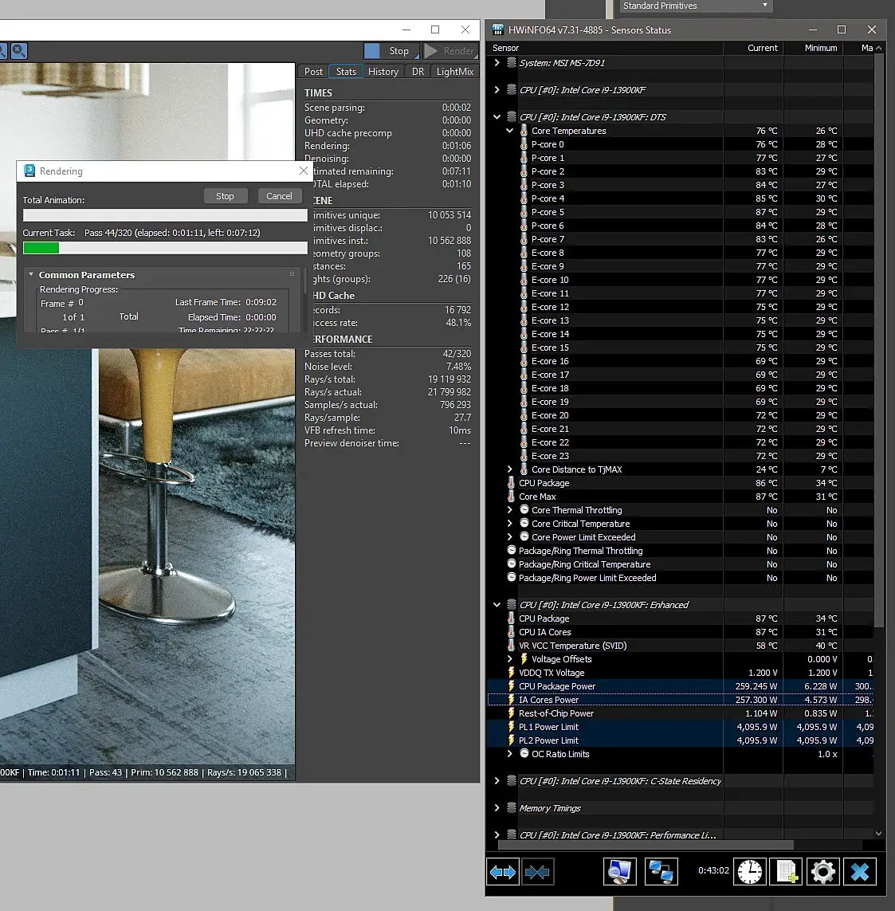This screenshot has height=911, width=895.
Task: Click the collapse columns arrows icon in HWiNFO
Action: [538, 872]
